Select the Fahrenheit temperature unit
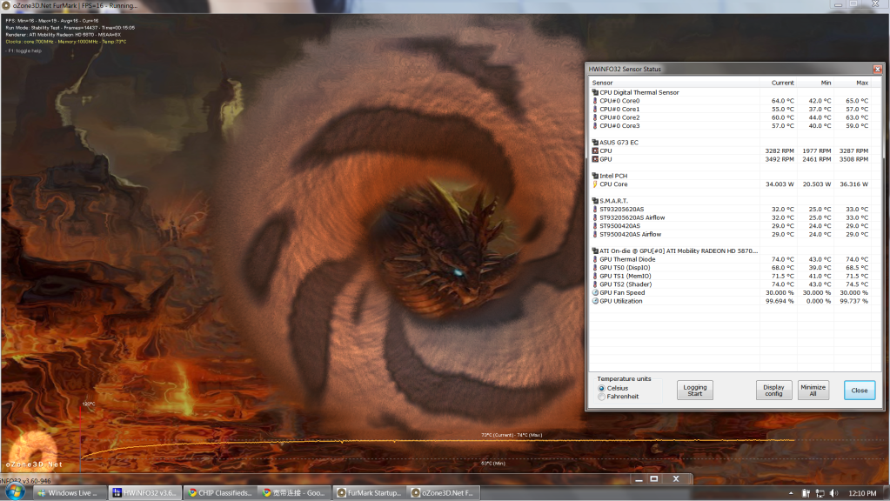 coord(601,397)
